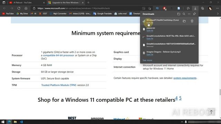The height and width of the screenshot is (124, 221).
Task: Open the Downloads toolbar button
Action: (x=195, y=8)
